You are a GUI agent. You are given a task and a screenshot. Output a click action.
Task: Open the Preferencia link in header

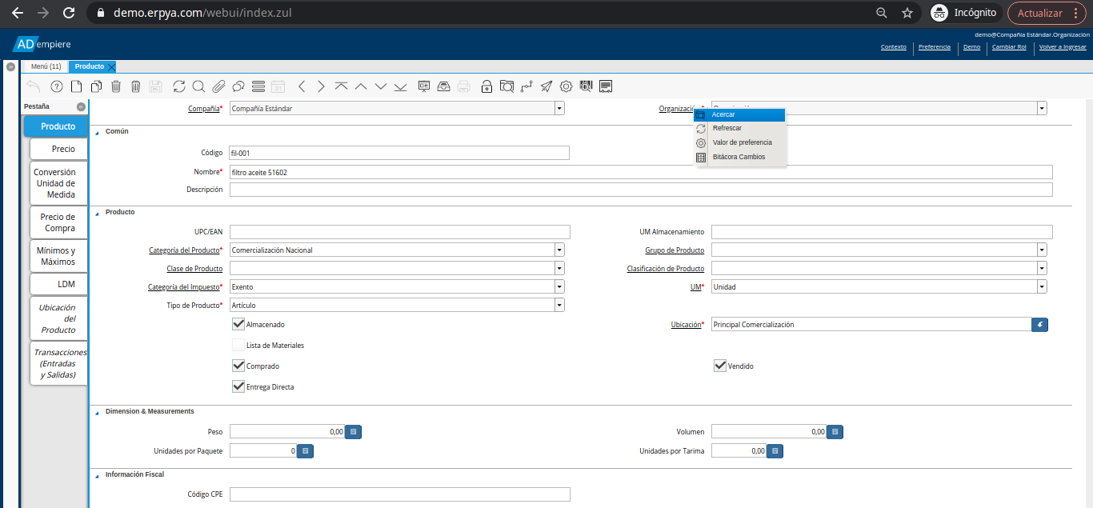click(x=934, y=47)
